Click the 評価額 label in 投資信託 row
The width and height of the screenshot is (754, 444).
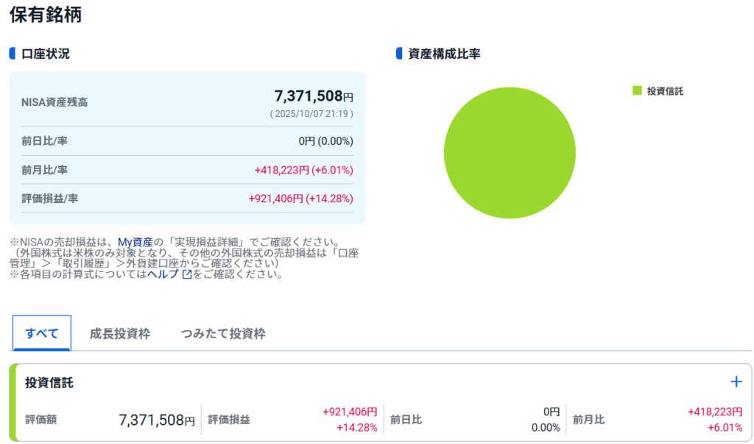click(x=40, y=420)
